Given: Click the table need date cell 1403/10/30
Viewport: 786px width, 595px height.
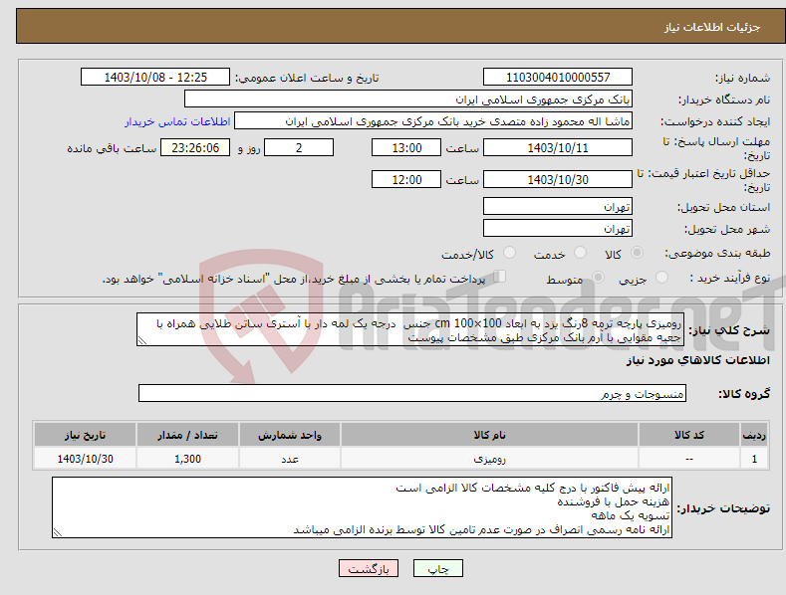Looking at the screenshot, I should coord(85,459).
